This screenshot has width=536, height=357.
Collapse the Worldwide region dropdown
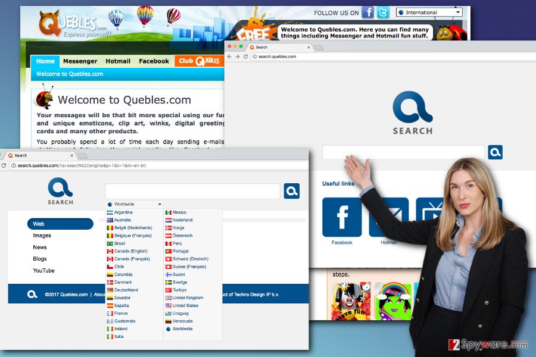[x=135, y=204]
